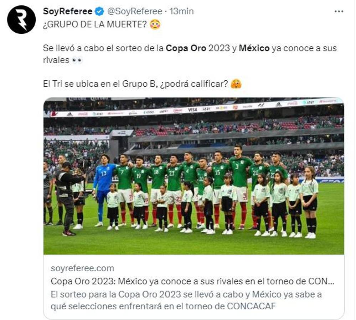
Task: Click the emoji after ¿podrá calificar?
Action: click(236, 85)
